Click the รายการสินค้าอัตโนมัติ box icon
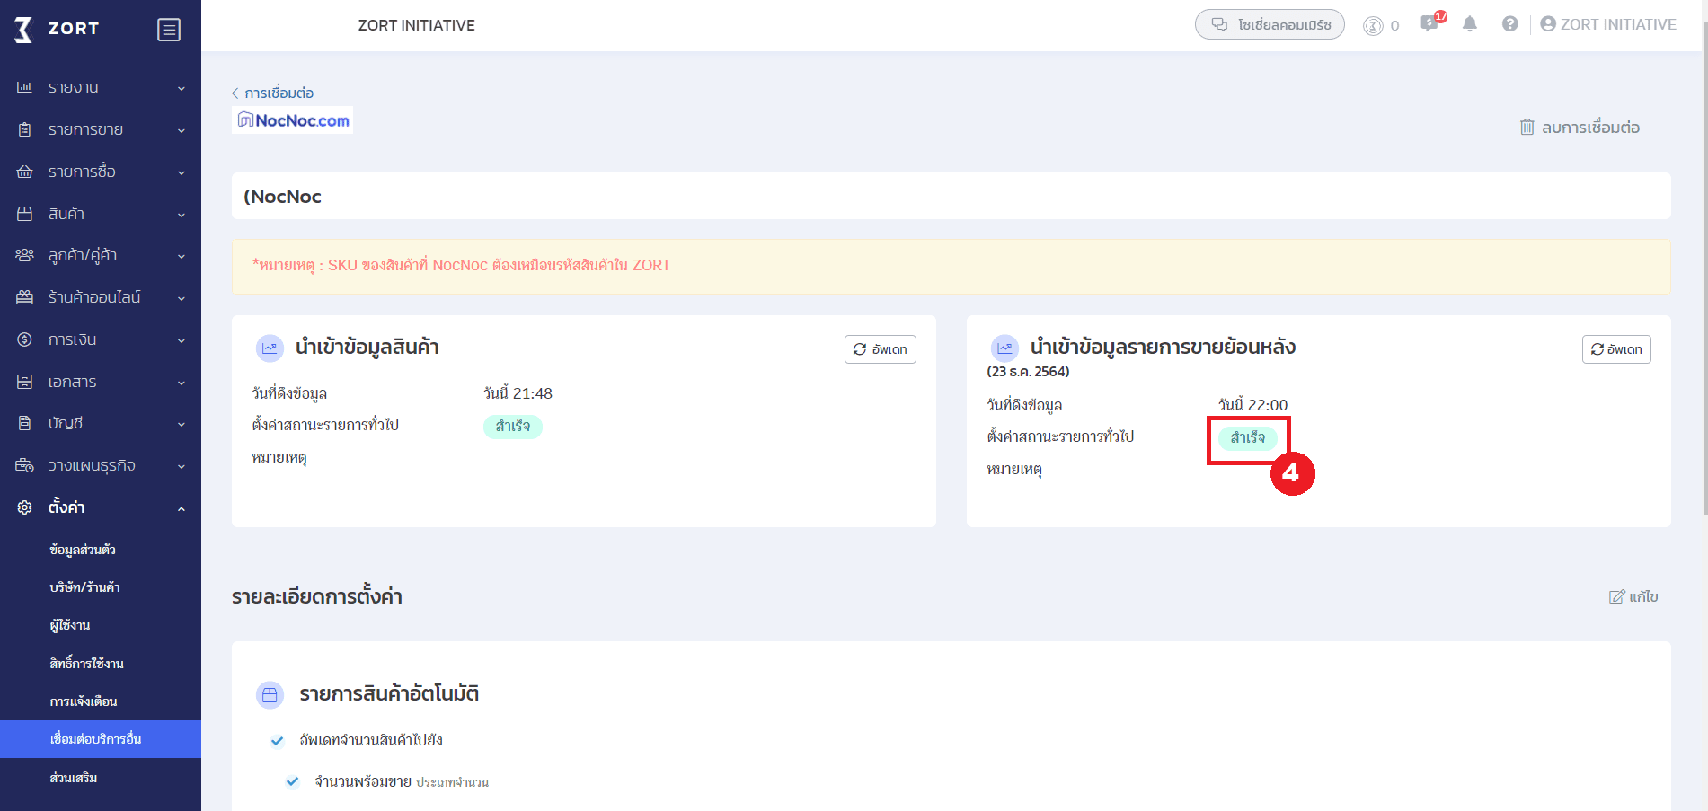Viewport: 1708px width, 811px height. (x=270, y=694)
